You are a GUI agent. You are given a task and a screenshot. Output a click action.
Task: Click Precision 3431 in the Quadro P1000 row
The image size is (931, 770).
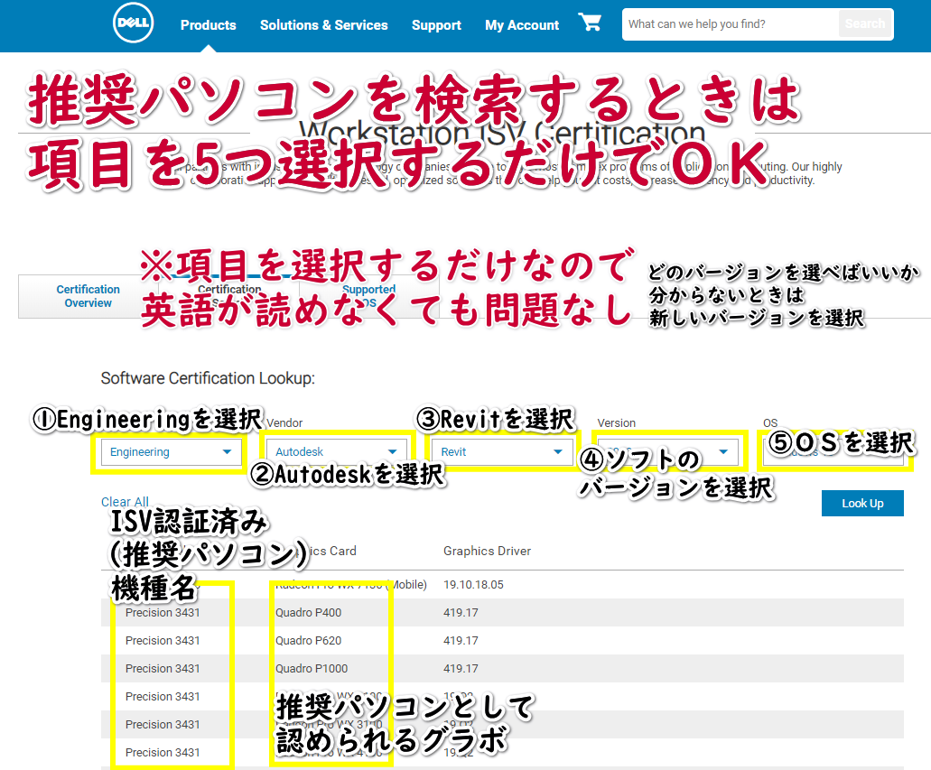pyautogui.click(x=163, y=669)
